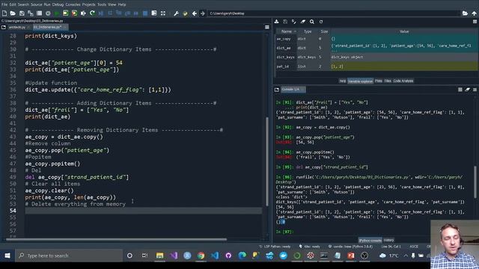The width and height of the screenshot is (479, 269).
Task: Open the Run menu
Action: click(47, 4)
